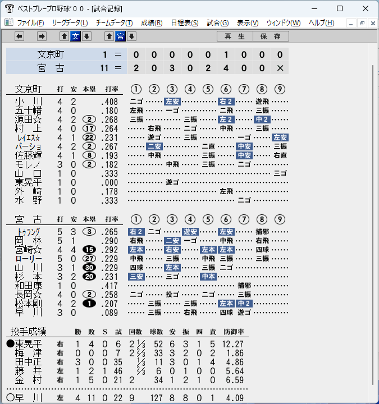The height and width of the screenshot is (404, 379).
Task: Click pitcher 金村 row in 投手成績
Action: [127, 380]
